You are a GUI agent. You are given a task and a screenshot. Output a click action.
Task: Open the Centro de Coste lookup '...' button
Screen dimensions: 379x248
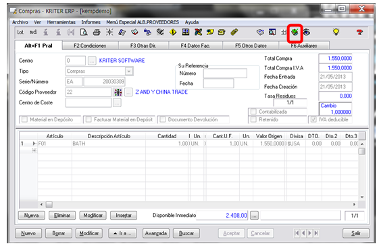[118, 103]
